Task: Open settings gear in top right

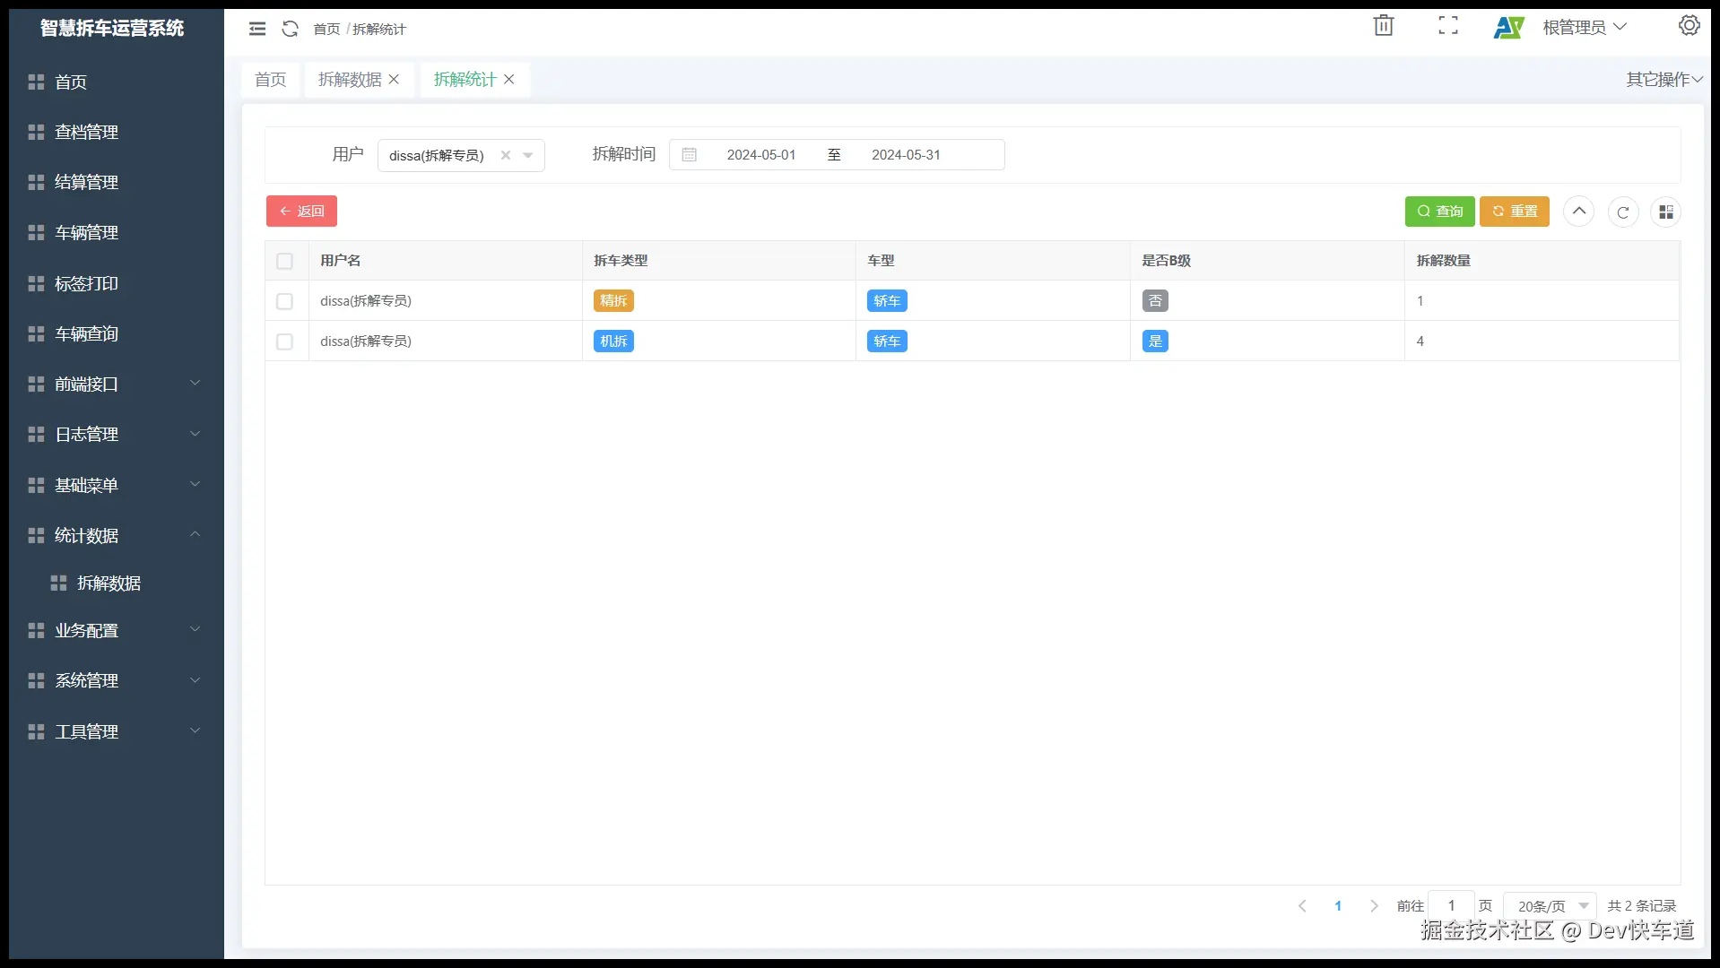Action: [1690, 25]
